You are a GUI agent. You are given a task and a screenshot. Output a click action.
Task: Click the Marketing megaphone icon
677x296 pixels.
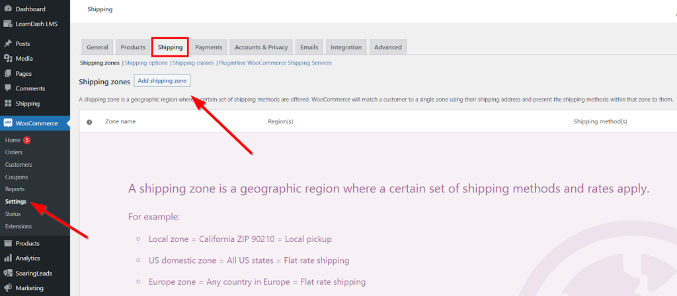click(x=8, y=288)
